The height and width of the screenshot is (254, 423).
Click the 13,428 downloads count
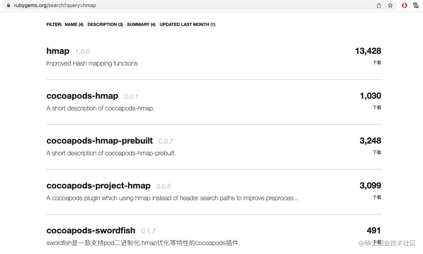tap(368, 51)
